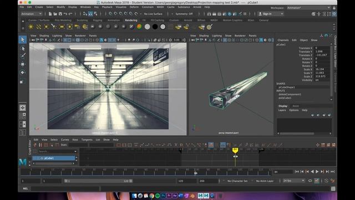The height and width of the screenshot is (200, 355).
Task: Open the No Live Surface dropdown
Action: [x=153, y=14]
